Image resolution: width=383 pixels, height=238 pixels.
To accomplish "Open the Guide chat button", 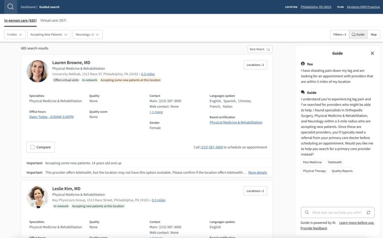I will click(x=358, y=34).
